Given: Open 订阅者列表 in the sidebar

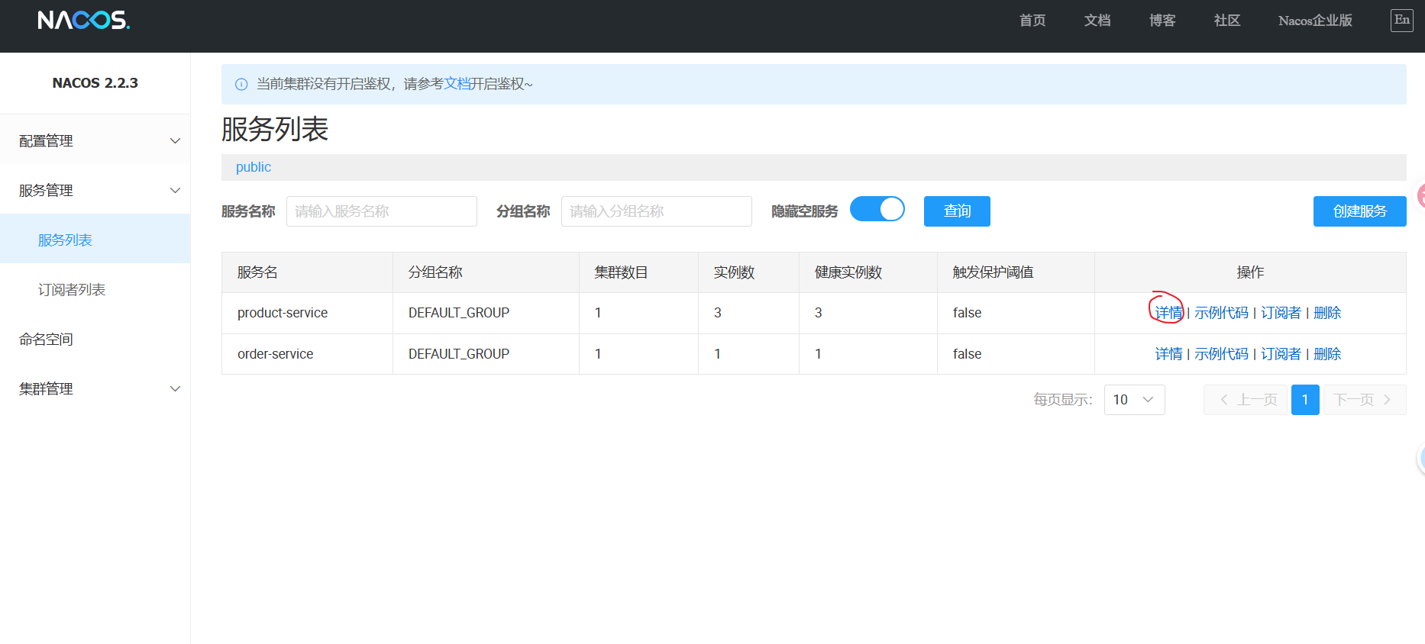Looking at the screenshot, I should [x=95, y=289].
